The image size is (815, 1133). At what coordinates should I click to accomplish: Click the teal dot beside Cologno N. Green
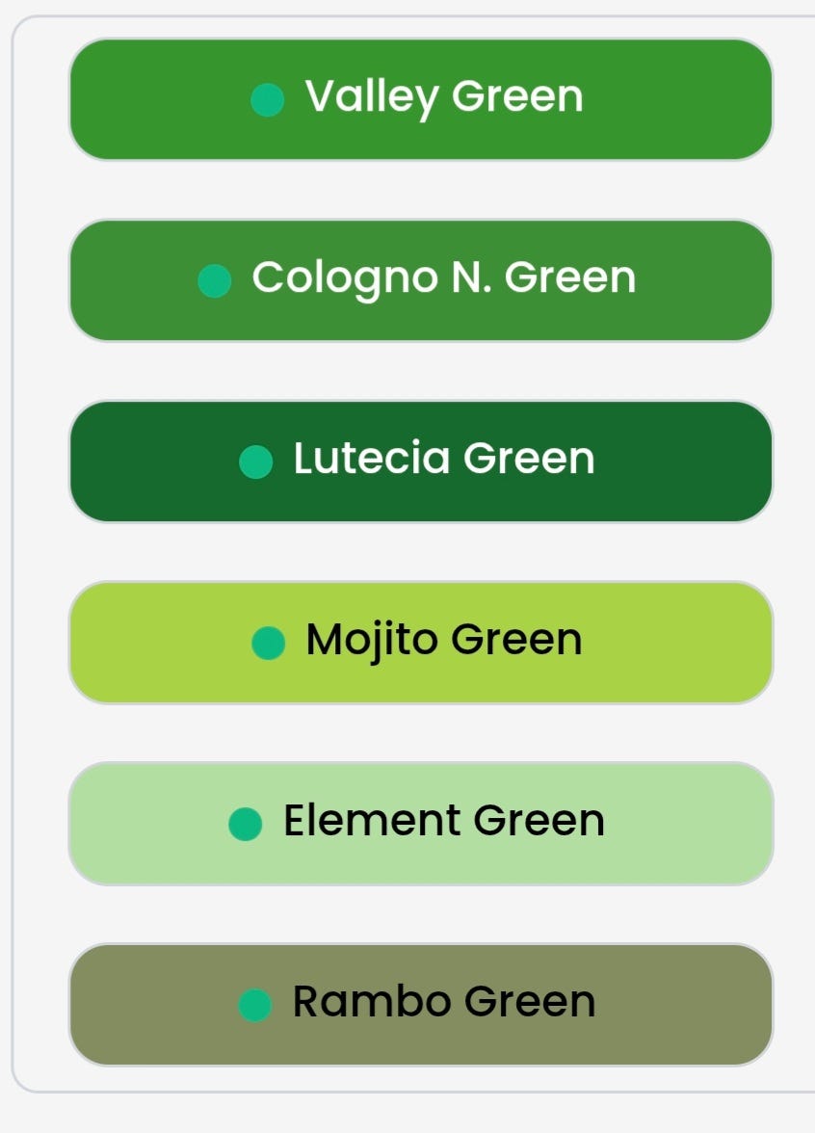214,280
